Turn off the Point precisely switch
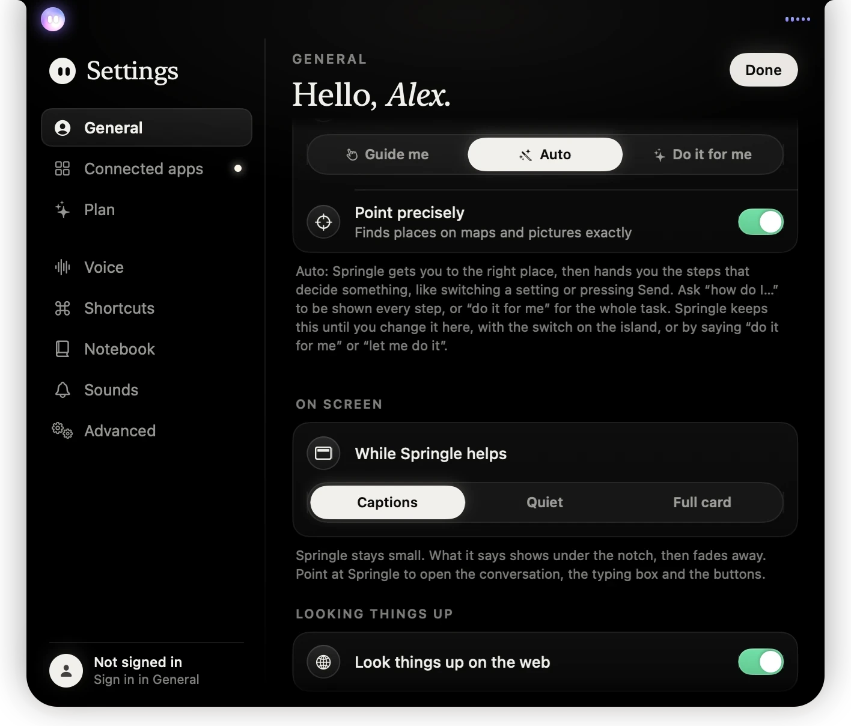This screenshot has width=851, height=726. [761, 222]
